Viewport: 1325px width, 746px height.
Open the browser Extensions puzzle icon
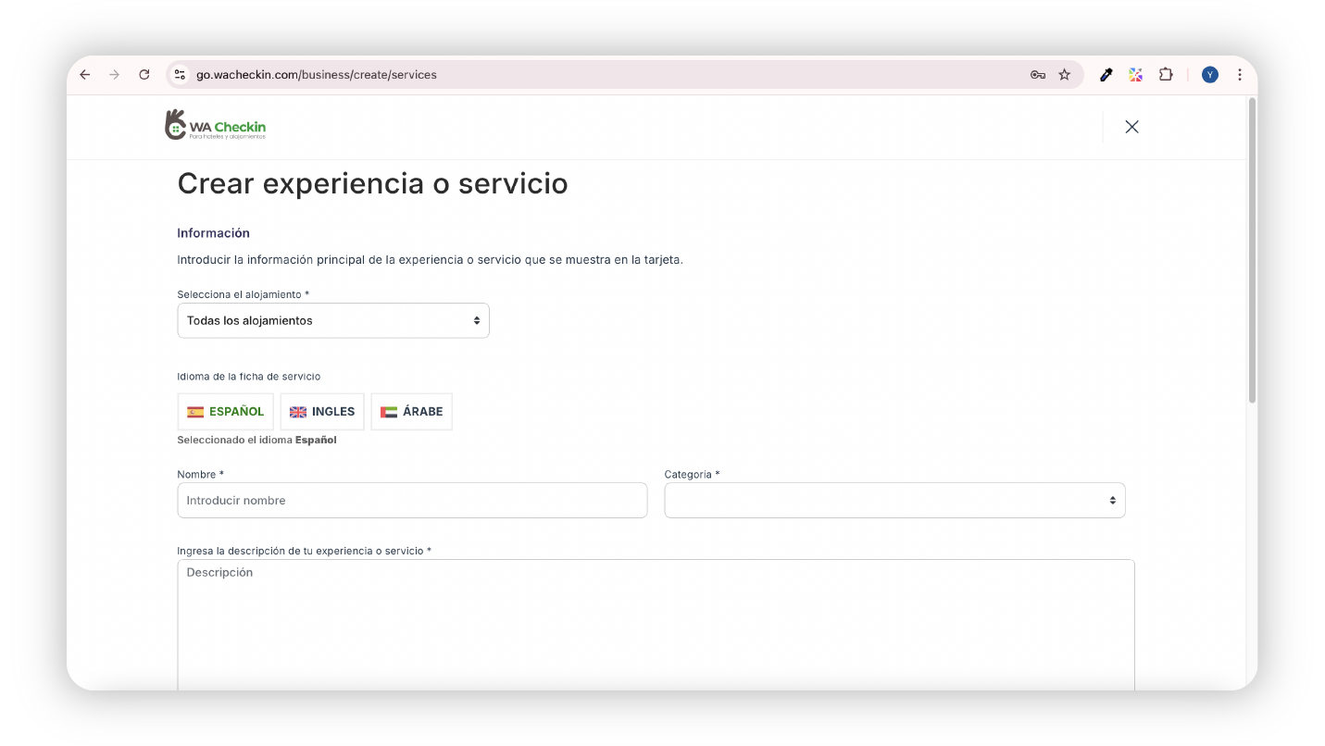tap(1166, 75)
